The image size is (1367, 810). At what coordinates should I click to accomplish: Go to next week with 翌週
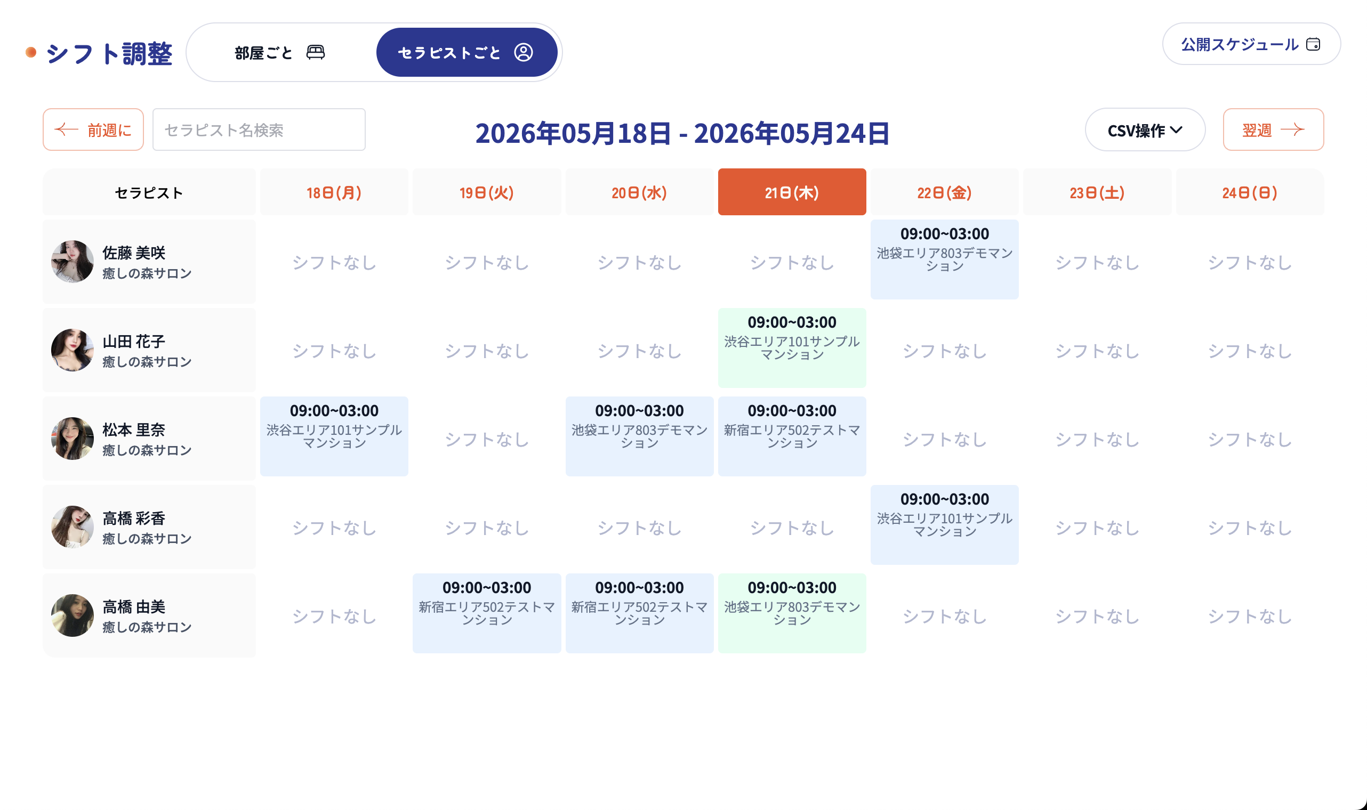coord(1273,130)
